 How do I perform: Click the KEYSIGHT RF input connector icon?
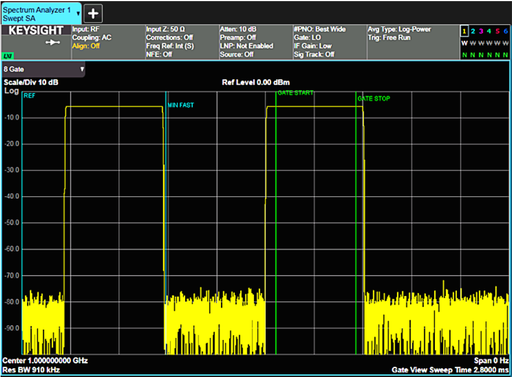pyautogui.click(x=52, y=42)
